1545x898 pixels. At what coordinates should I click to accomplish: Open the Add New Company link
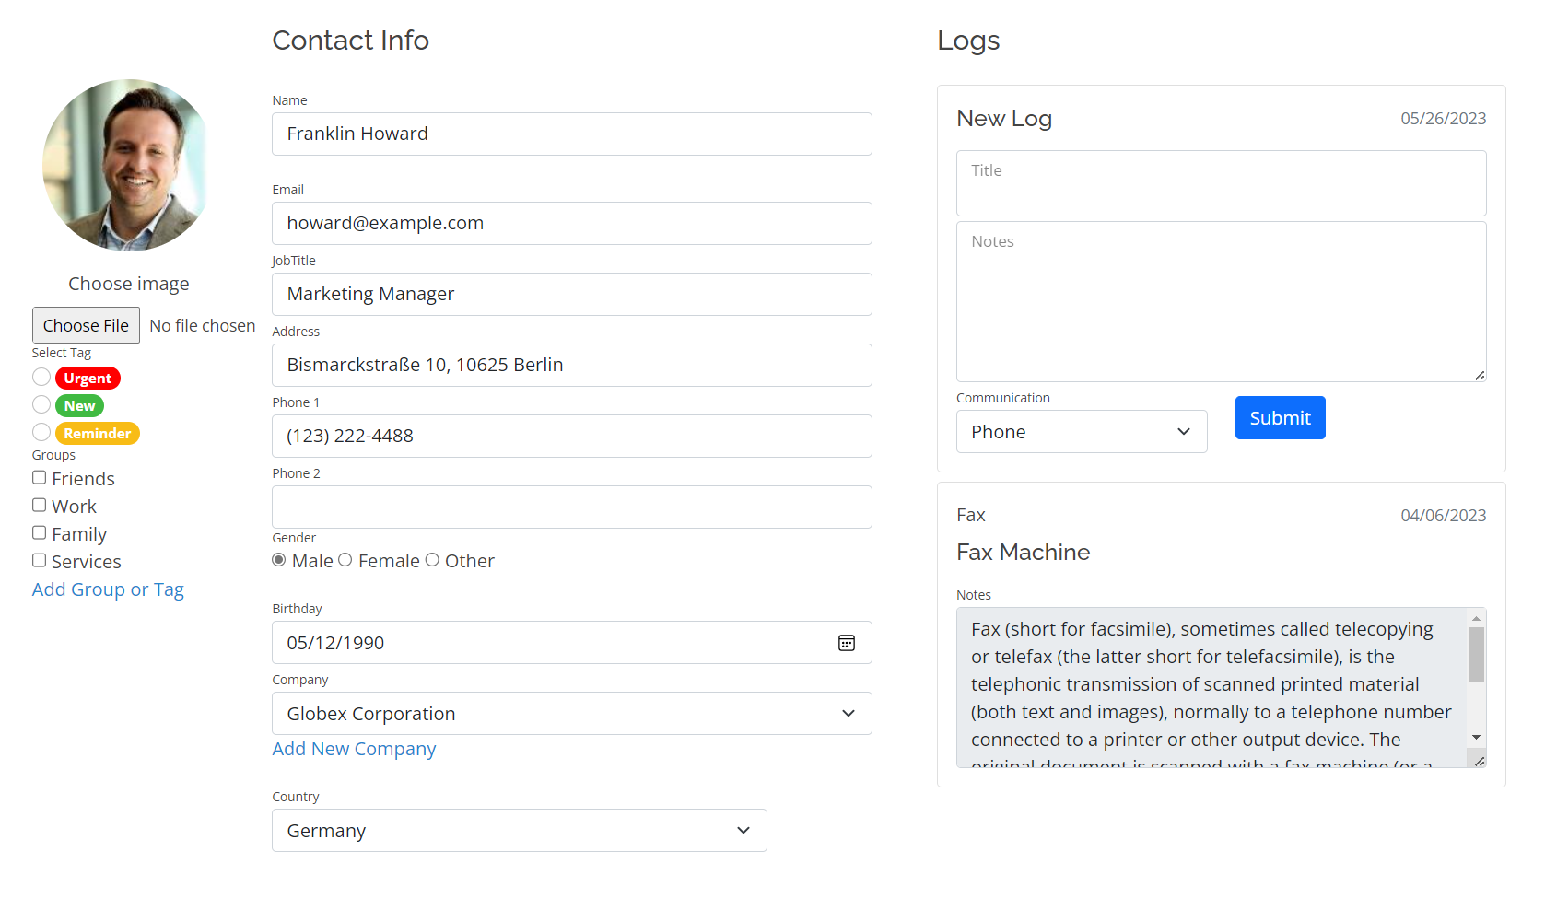tap(354, 748)
